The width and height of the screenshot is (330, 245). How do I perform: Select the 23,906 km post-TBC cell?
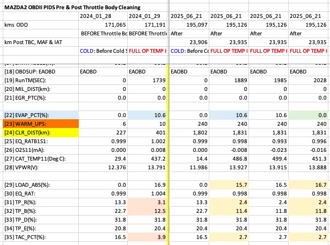click(x=189, y=42)
